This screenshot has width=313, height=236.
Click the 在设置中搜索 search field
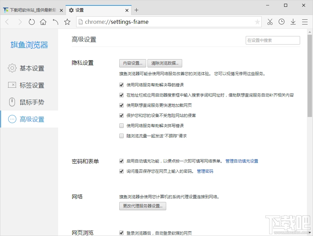[x=273, y=40]
